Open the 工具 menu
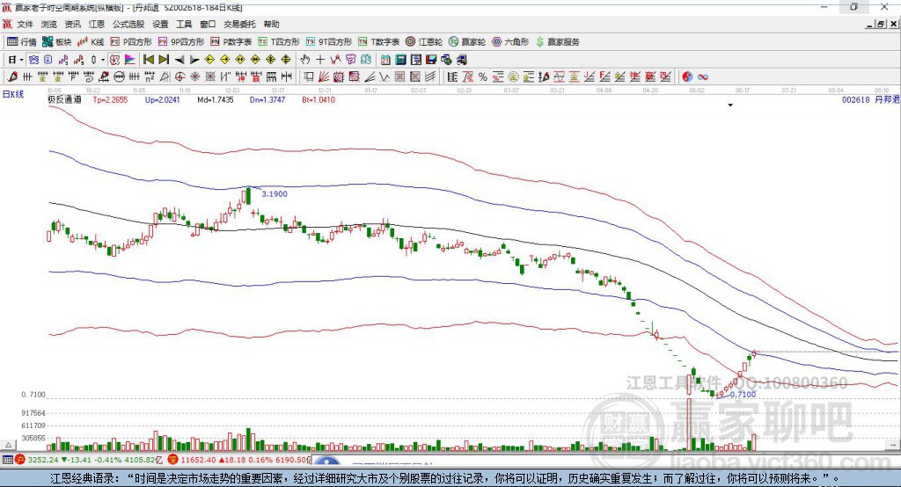 (184, 24)
